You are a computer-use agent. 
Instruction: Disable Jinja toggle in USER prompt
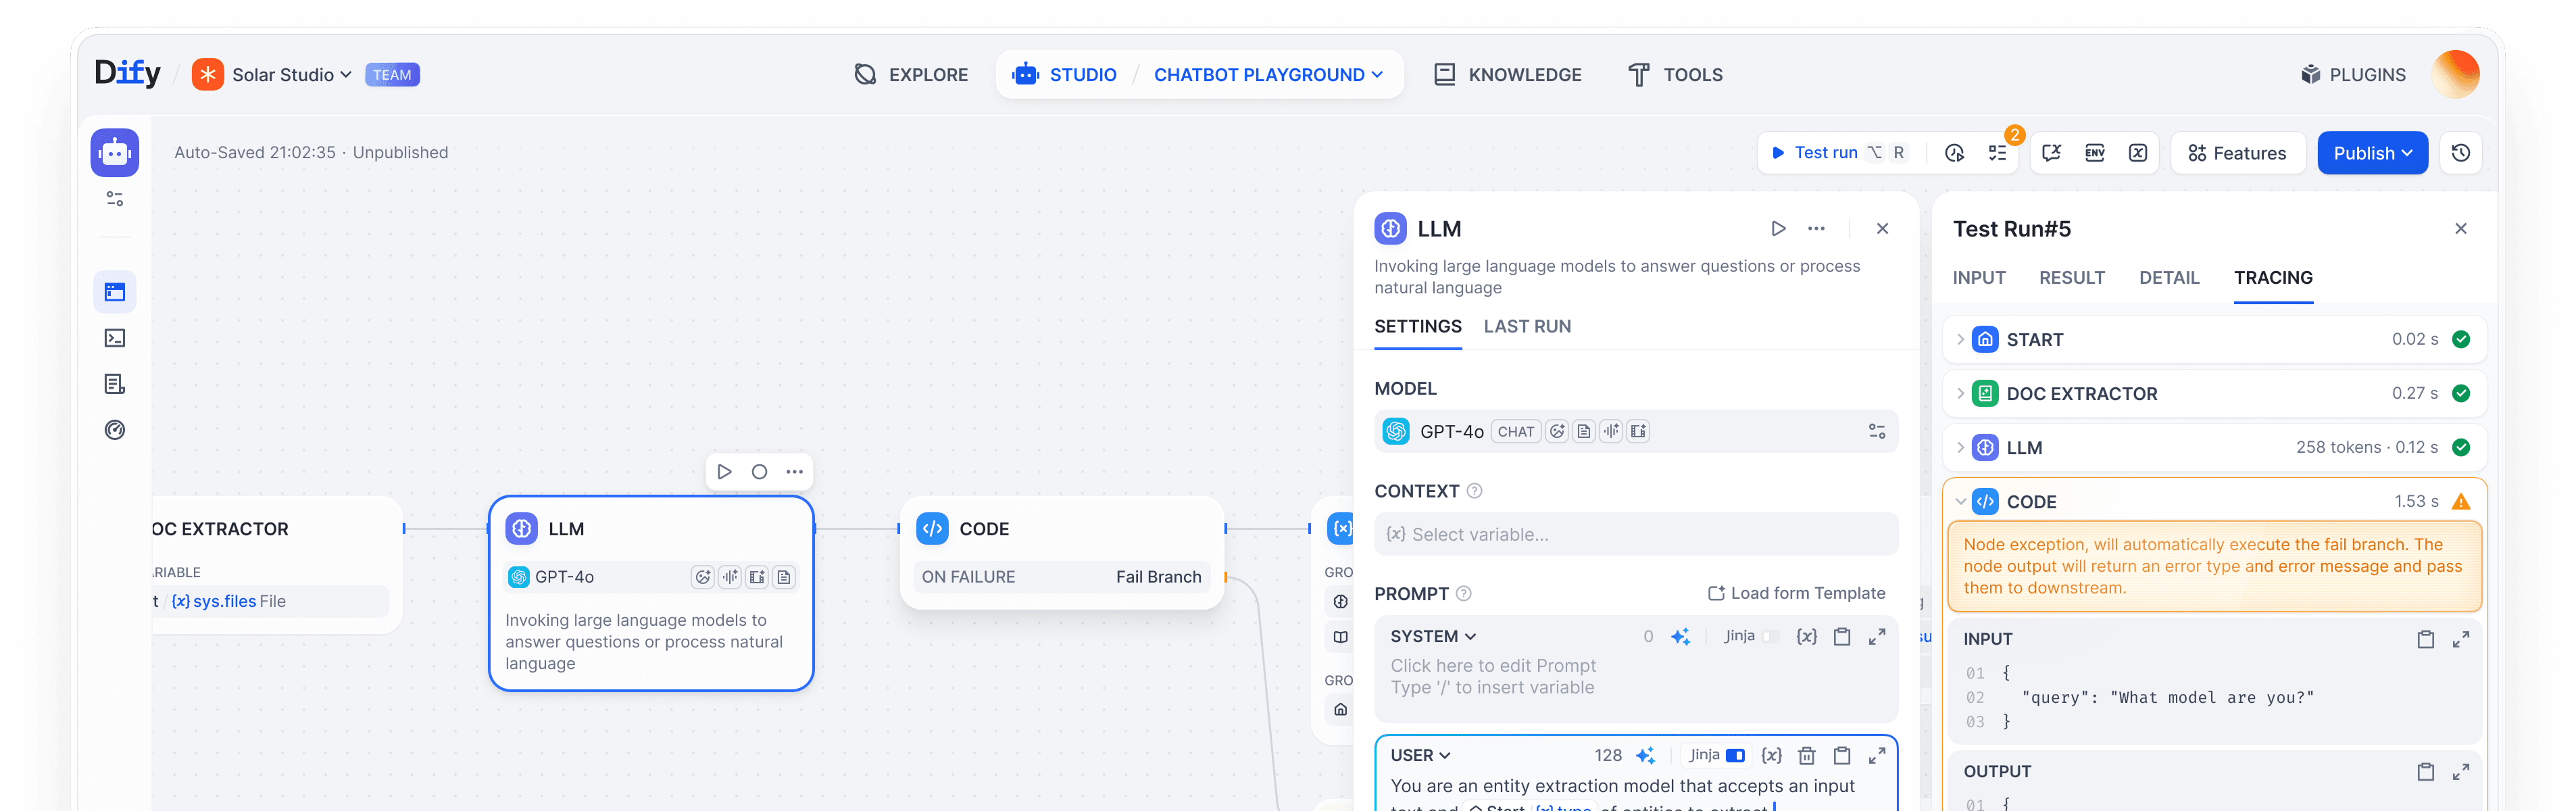pyautogui.click(x=1735, y=755)
